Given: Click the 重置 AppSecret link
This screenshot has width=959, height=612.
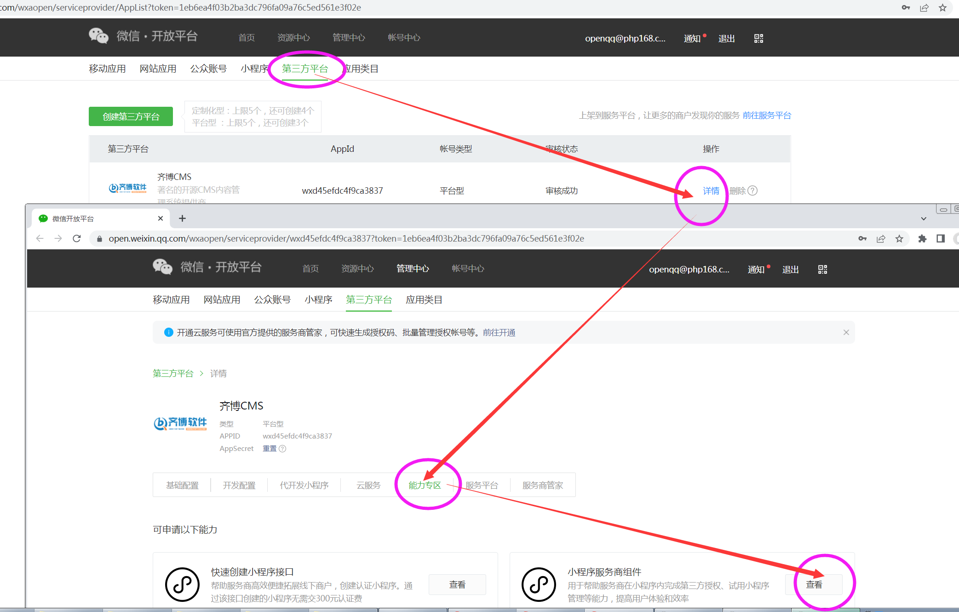Looking at the screenshot, I should coord(270,449).
